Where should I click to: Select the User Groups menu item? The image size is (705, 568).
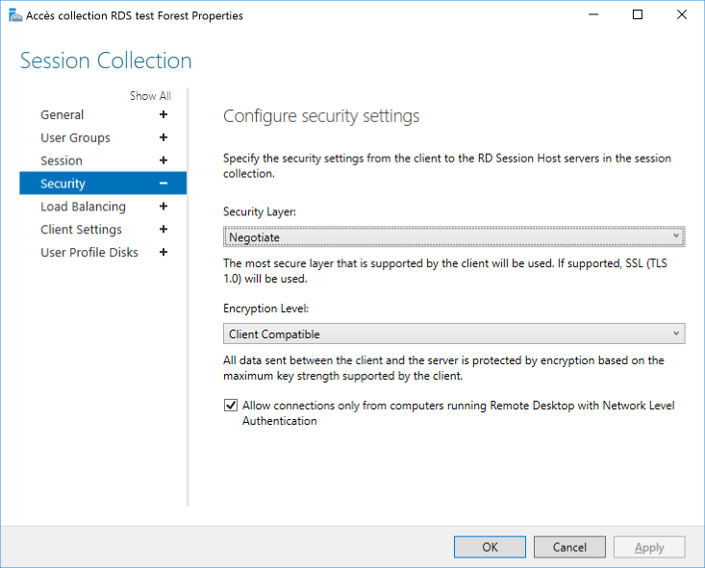pyautogui.click(x=75, y=137)
